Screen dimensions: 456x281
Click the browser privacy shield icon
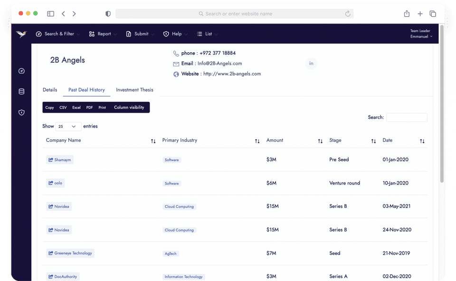pyautogui.click(x=108, y=14)
